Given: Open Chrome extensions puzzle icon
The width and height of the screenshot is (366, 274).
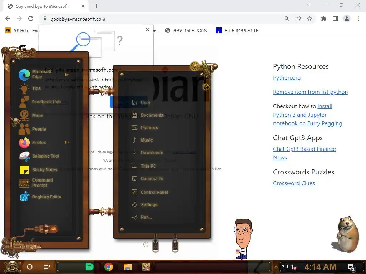Looking at the screenshot, I should [323, 19].
